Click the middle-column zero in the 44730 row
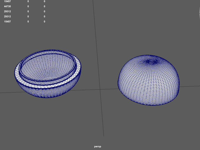Viewport: 200px width, 150px height. 28,6
